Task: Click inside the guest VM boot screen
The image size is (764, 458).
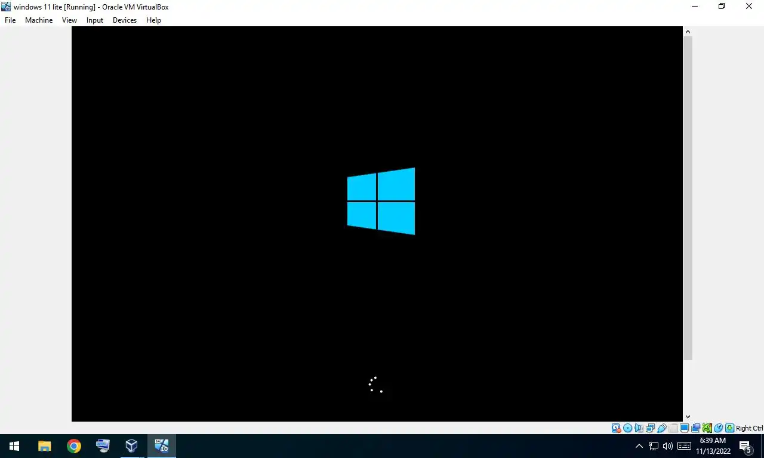Action: click(x=377, y=224)
